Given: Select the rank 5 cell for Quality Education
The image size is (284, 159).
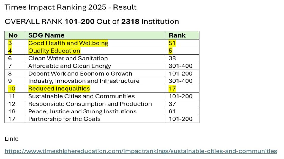Looking at the screenshot, I should click(x=182, y=51).
